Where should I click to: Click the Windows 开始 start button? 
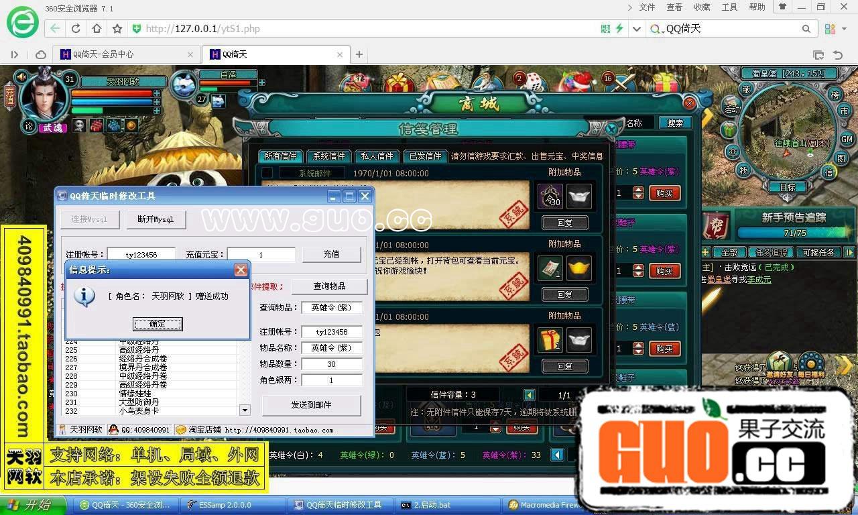point(34,505)
